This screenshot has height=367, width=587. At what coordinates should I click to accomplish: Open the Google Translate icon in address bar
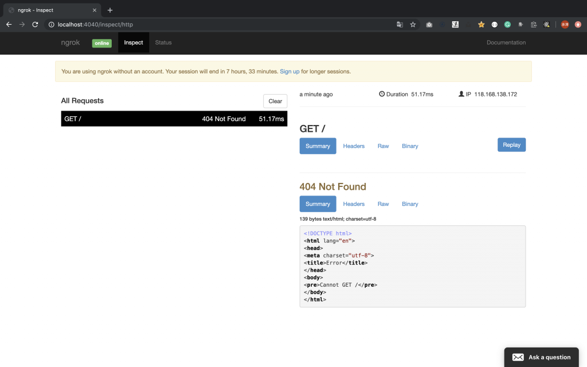pyautogui.click(x=400, y=24)
